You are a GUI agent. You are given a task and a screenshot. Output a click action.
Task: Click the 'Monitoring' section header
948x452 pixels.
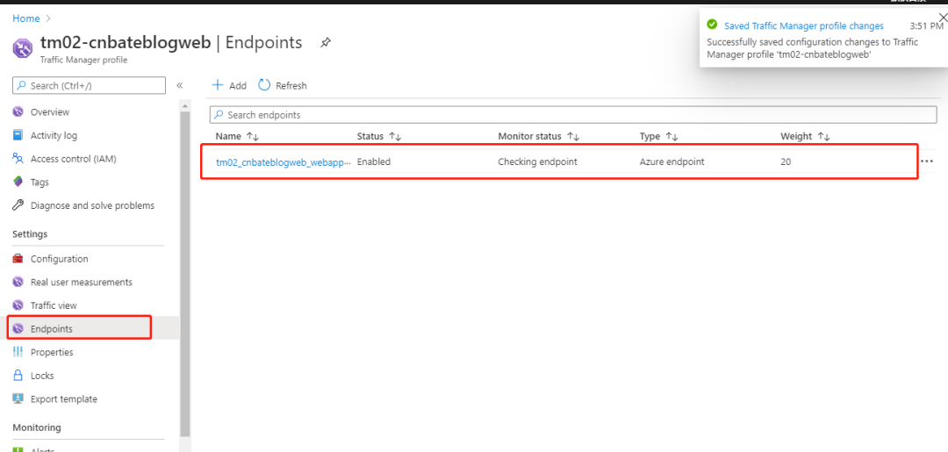click(37, 427)
